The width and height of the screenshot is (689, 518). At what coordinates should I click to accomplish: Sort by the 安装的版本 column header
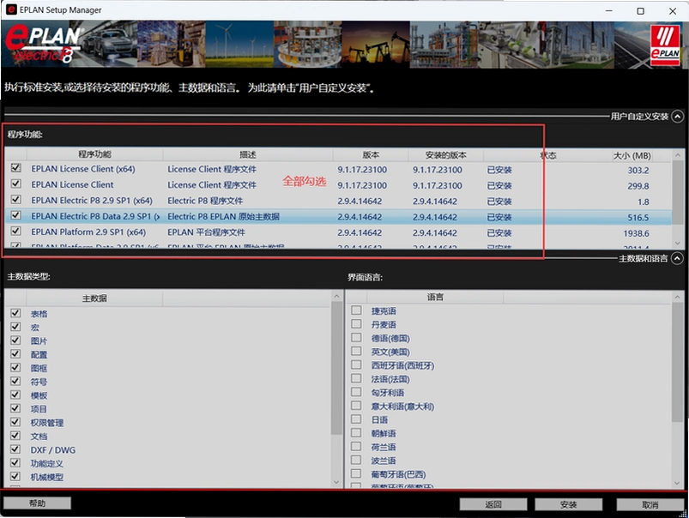pyautogui.click(x=445, y=155)
